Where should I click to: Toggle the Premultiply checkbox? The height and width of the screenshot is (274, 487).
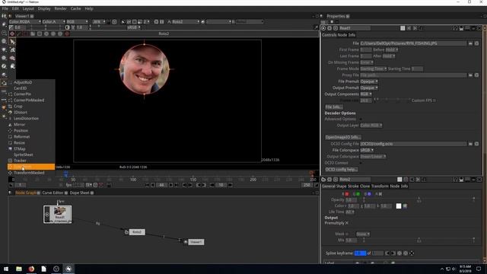coord(347,223)
